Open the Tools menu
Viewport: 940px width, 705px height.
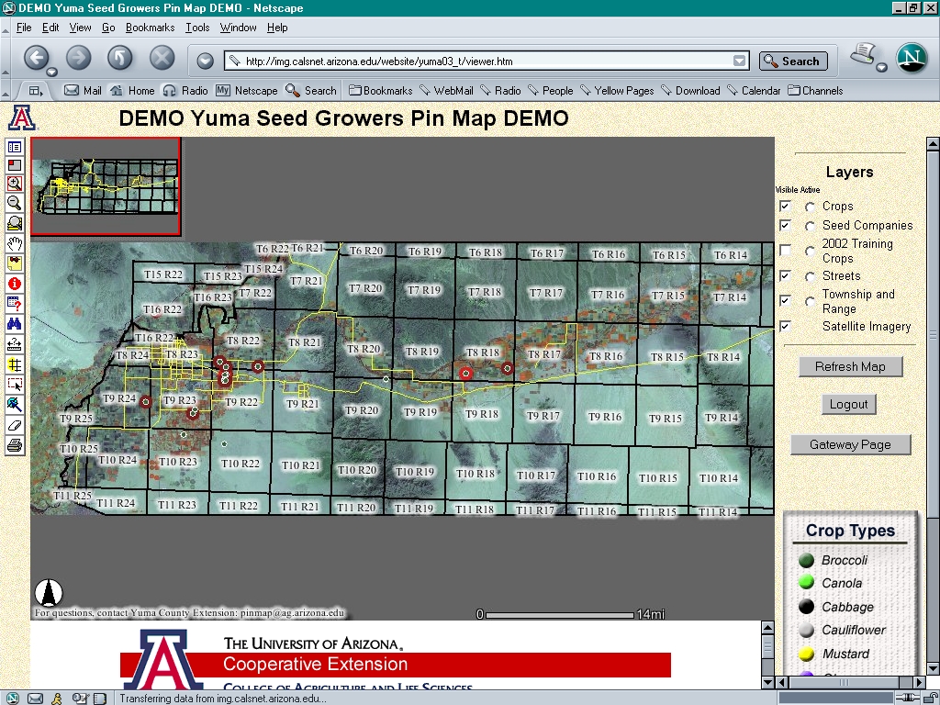click(x=197, y=28)
